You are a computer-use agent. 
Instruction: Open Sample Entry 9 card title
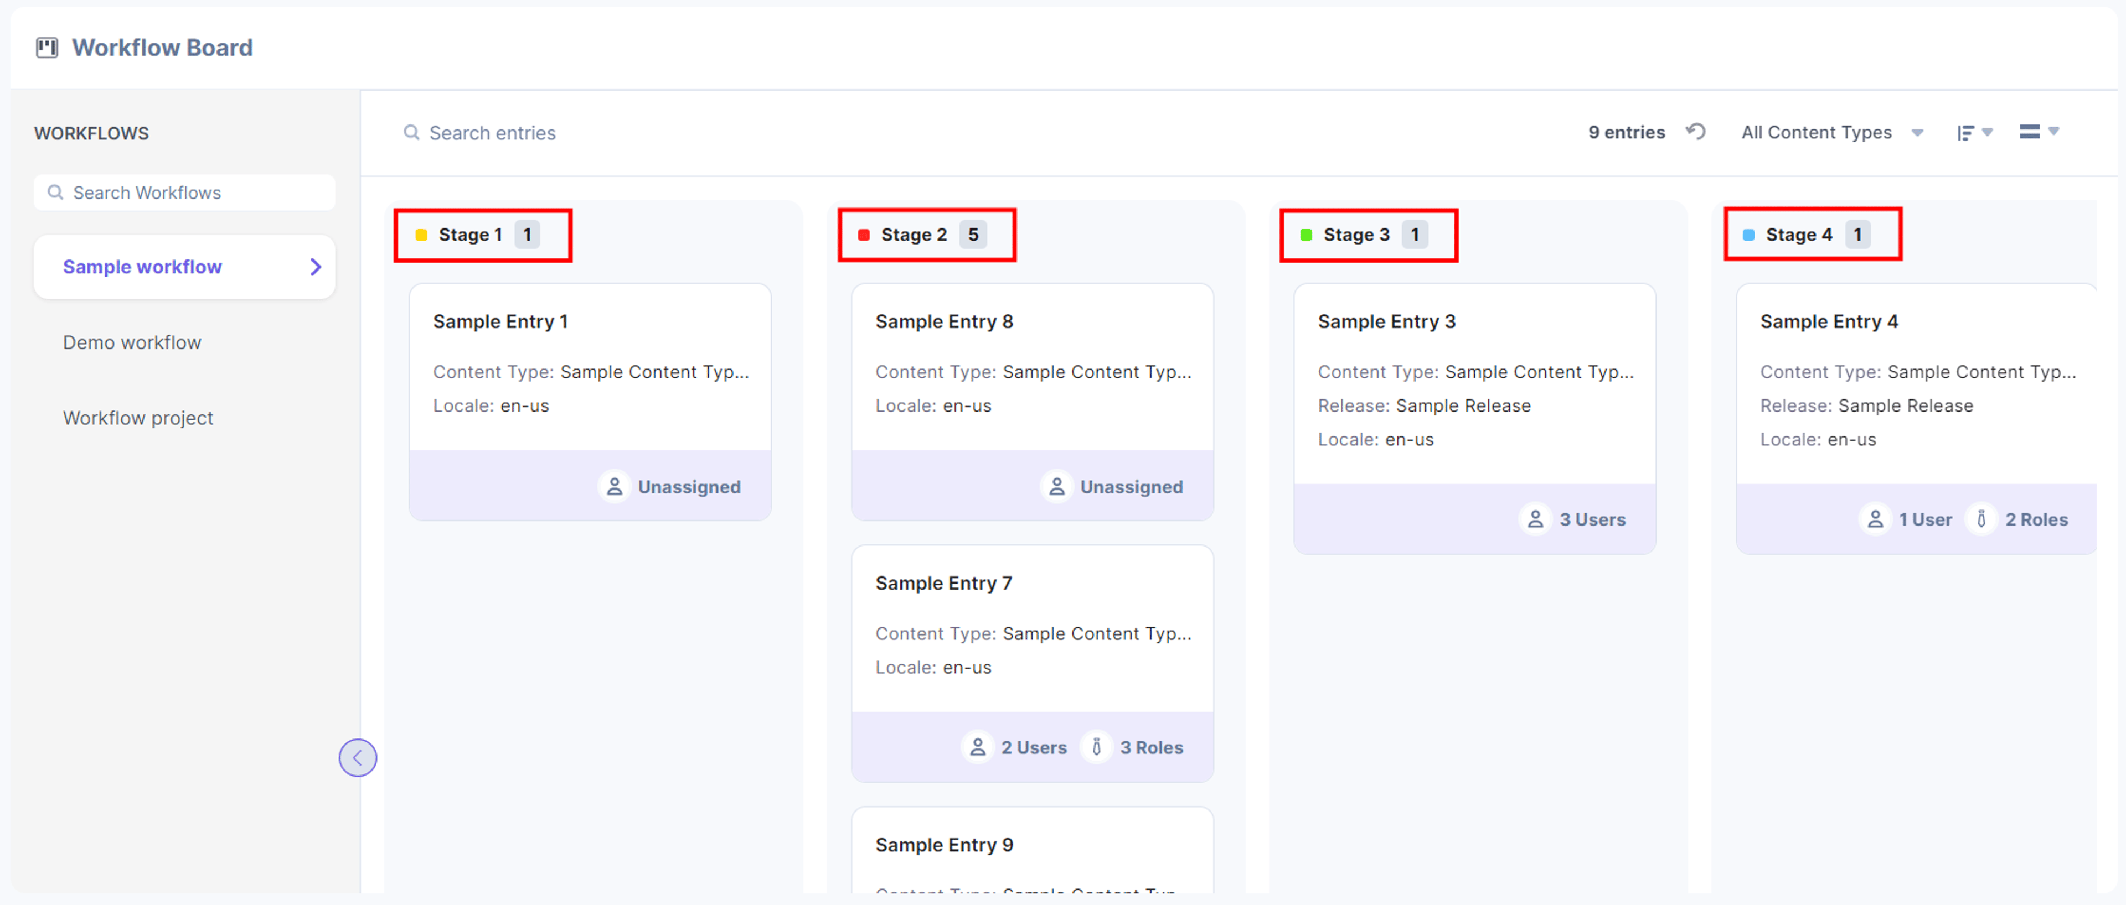click(944, 845)
